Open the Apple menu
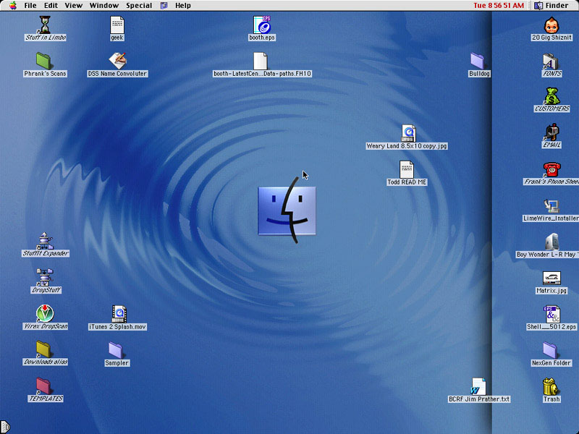The image size is (579, 434). [x=13, y=6]
